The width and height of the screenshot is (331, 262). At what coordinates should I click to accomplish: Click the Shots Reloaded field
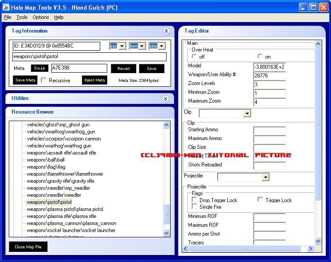coord(269,166)
